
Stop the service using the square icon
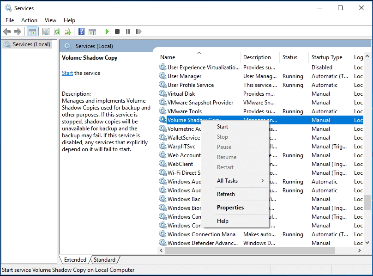(118, 31)
